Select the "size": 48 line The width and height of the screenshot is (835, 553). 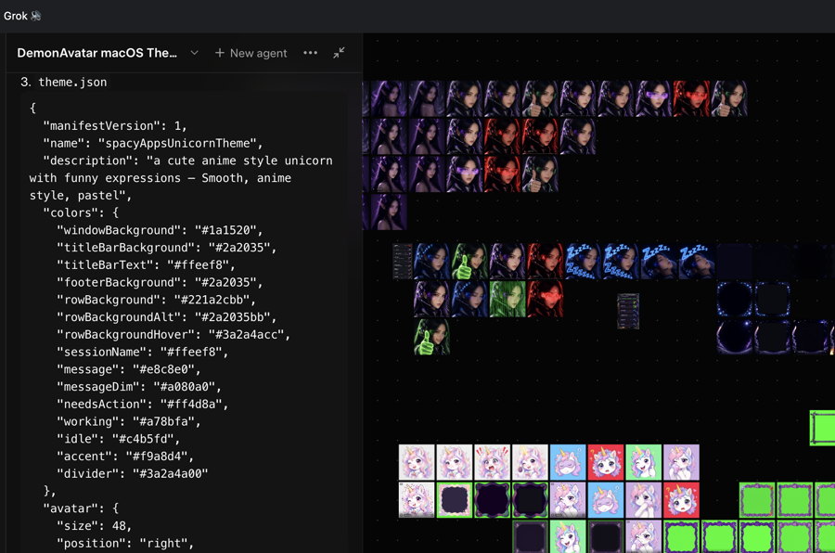click(94, 526)
